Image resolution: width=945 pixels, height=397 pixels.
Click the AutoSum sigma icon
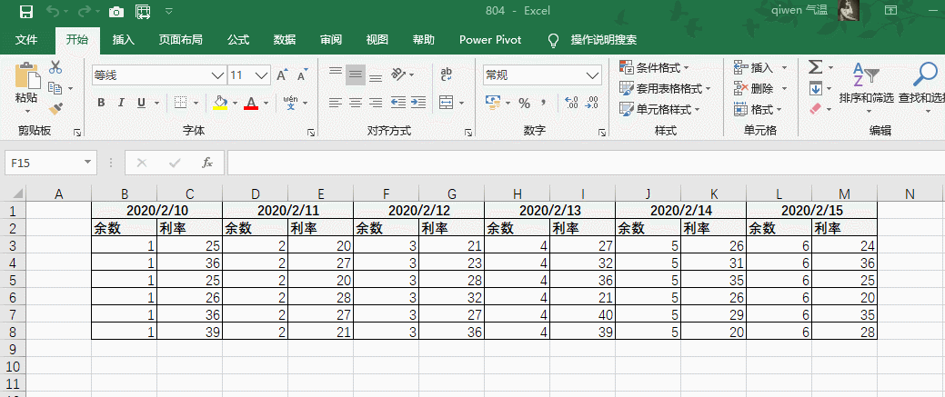[815, 67]
